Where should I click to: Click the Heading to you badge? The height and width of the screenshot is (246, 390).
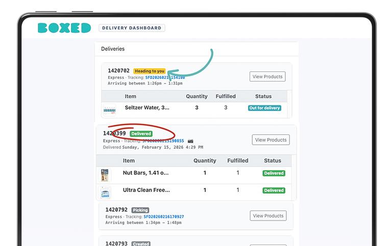(150, 71)
